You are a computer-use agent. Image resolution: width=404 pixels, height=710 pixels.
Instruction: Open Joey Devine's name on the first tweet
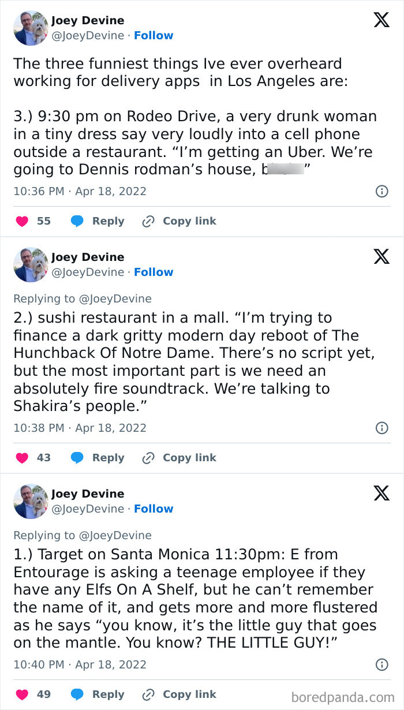point(88,20)
